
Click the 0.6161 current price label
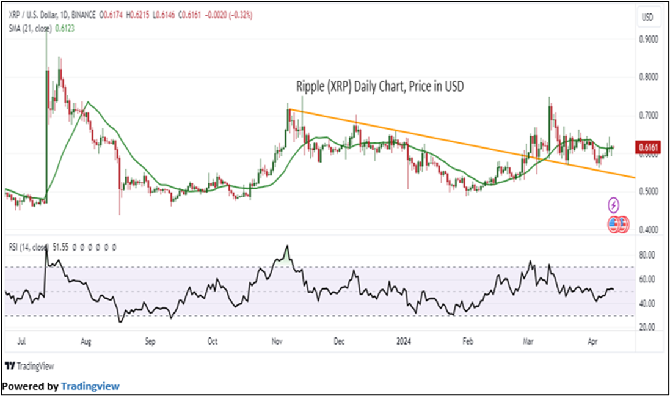[x=648, y=147]
